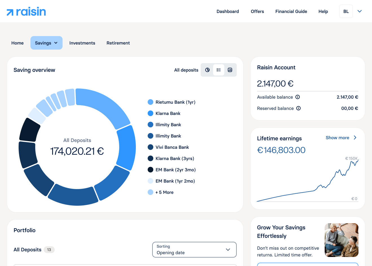The height and width of the screenshot is (266, 372).
Task: Open Financial Guide page
Action: click(x=291, y=11)
